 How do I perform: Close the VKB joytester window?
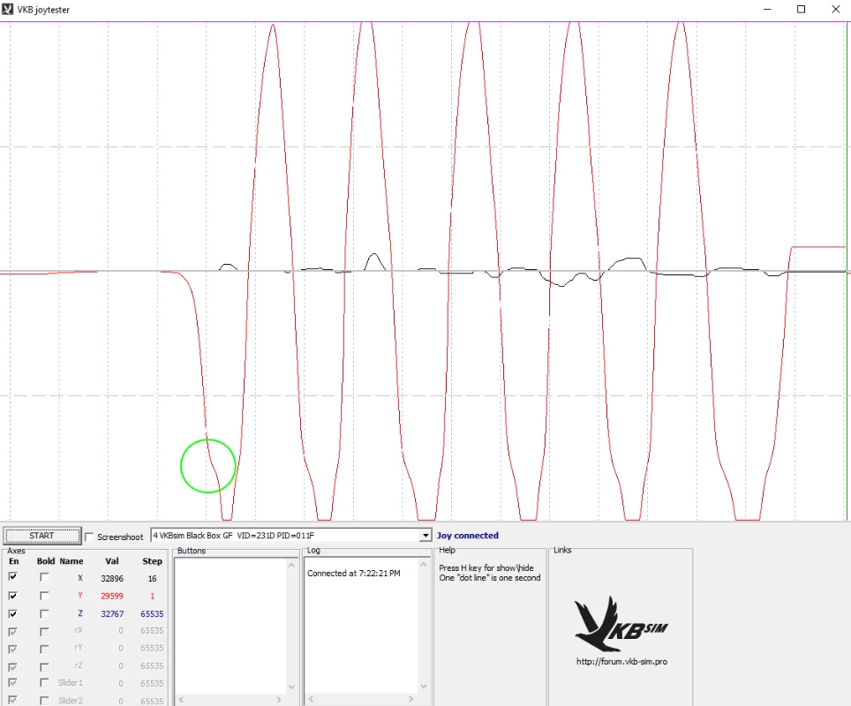point(835,9)
